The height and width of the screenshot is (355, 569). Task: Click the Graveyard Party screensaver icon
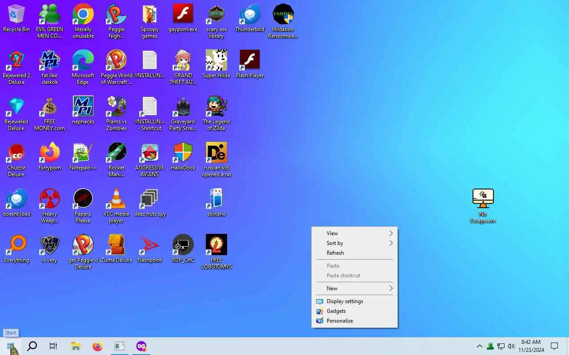tap(183, 114)
